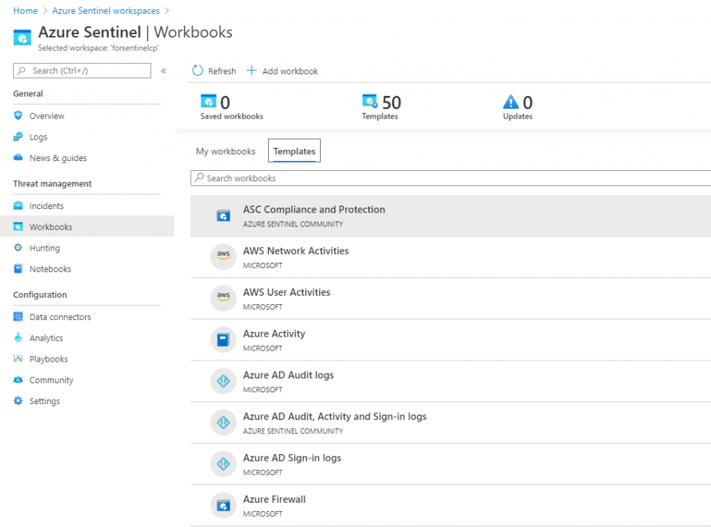
Task: Open Data connectors under Configuration
Action: point(60,317)
